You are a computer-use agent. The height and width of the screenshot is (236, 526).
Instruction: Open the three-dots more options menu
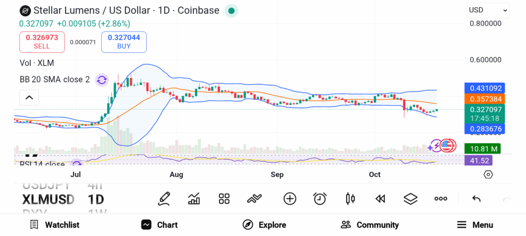pyautogui.click(x=441, y=199)
